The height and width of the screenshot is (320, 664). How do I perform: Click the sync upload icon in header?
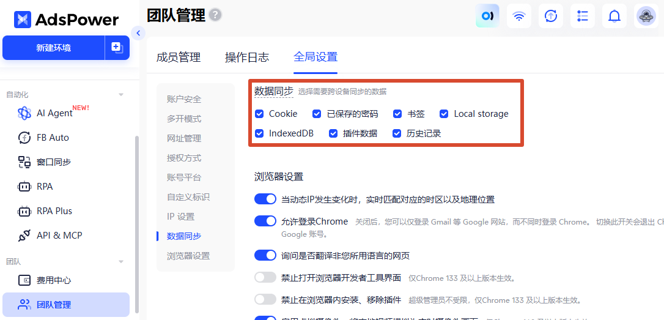(550, 16)
